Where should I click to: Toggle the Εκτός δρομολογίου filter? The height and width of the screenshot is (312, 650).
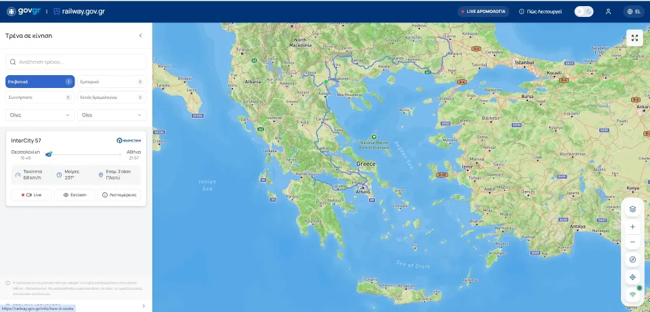point(111,97)
